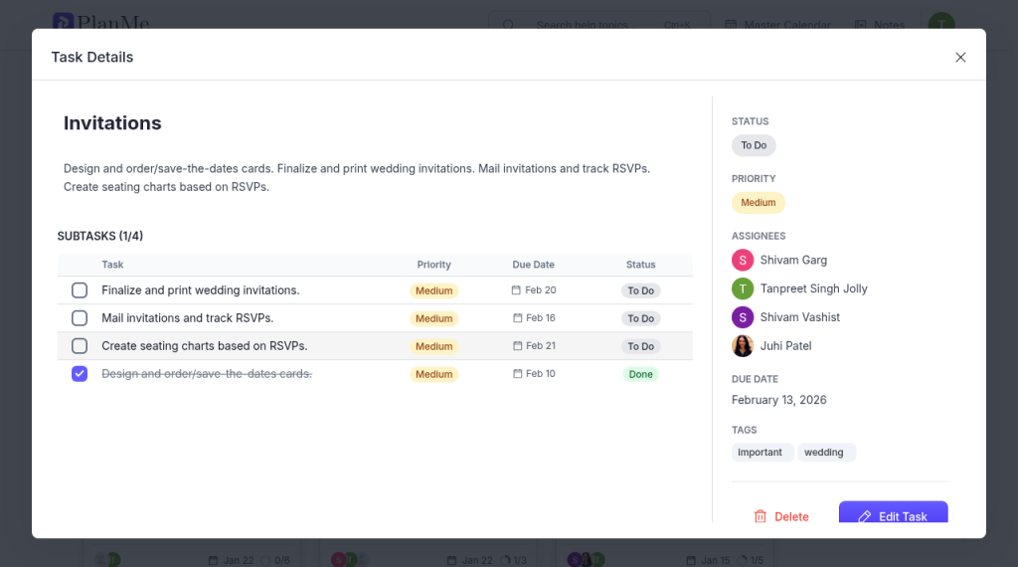Click the Feb 16 due date
This screenshot has height=567, width=1018.
[x=540, y=318]
